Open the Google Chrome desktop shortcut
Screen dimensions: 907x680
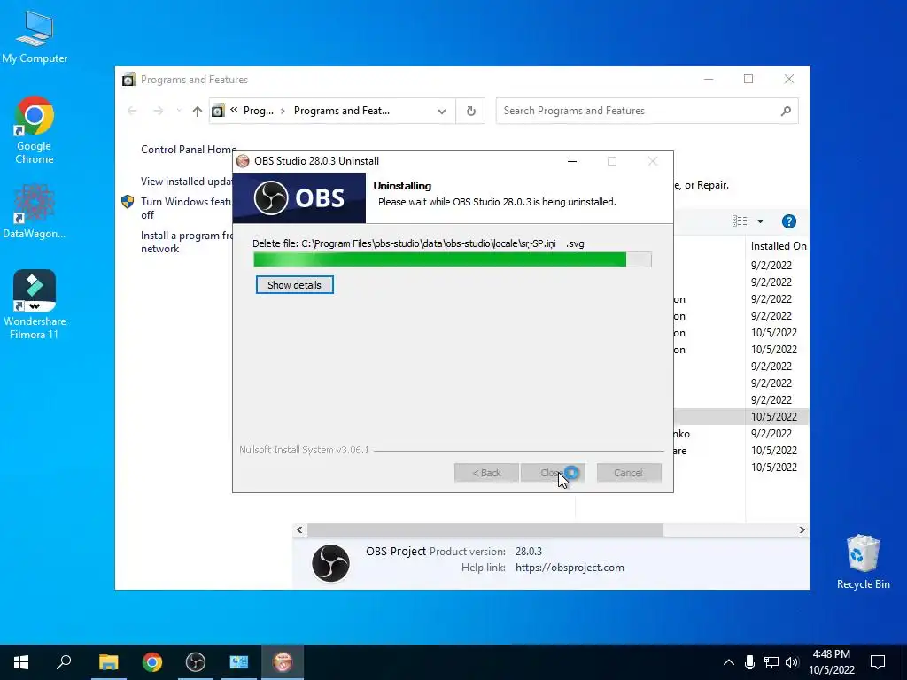pos(35,130)
